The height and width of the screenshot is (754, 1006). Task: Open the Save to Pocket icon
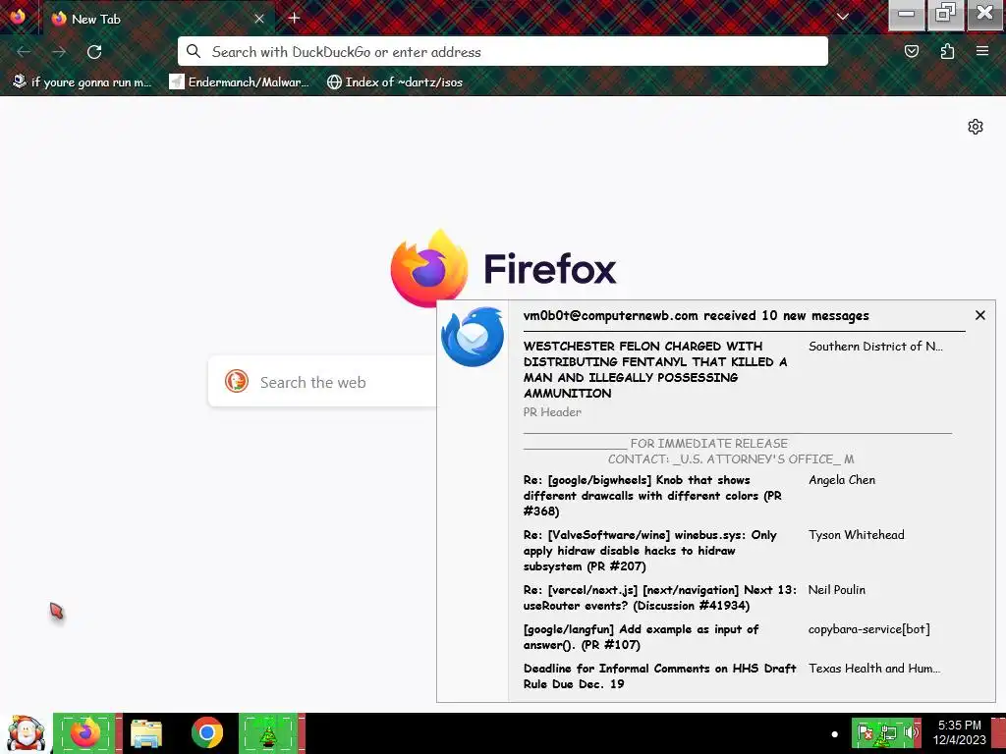912,51
